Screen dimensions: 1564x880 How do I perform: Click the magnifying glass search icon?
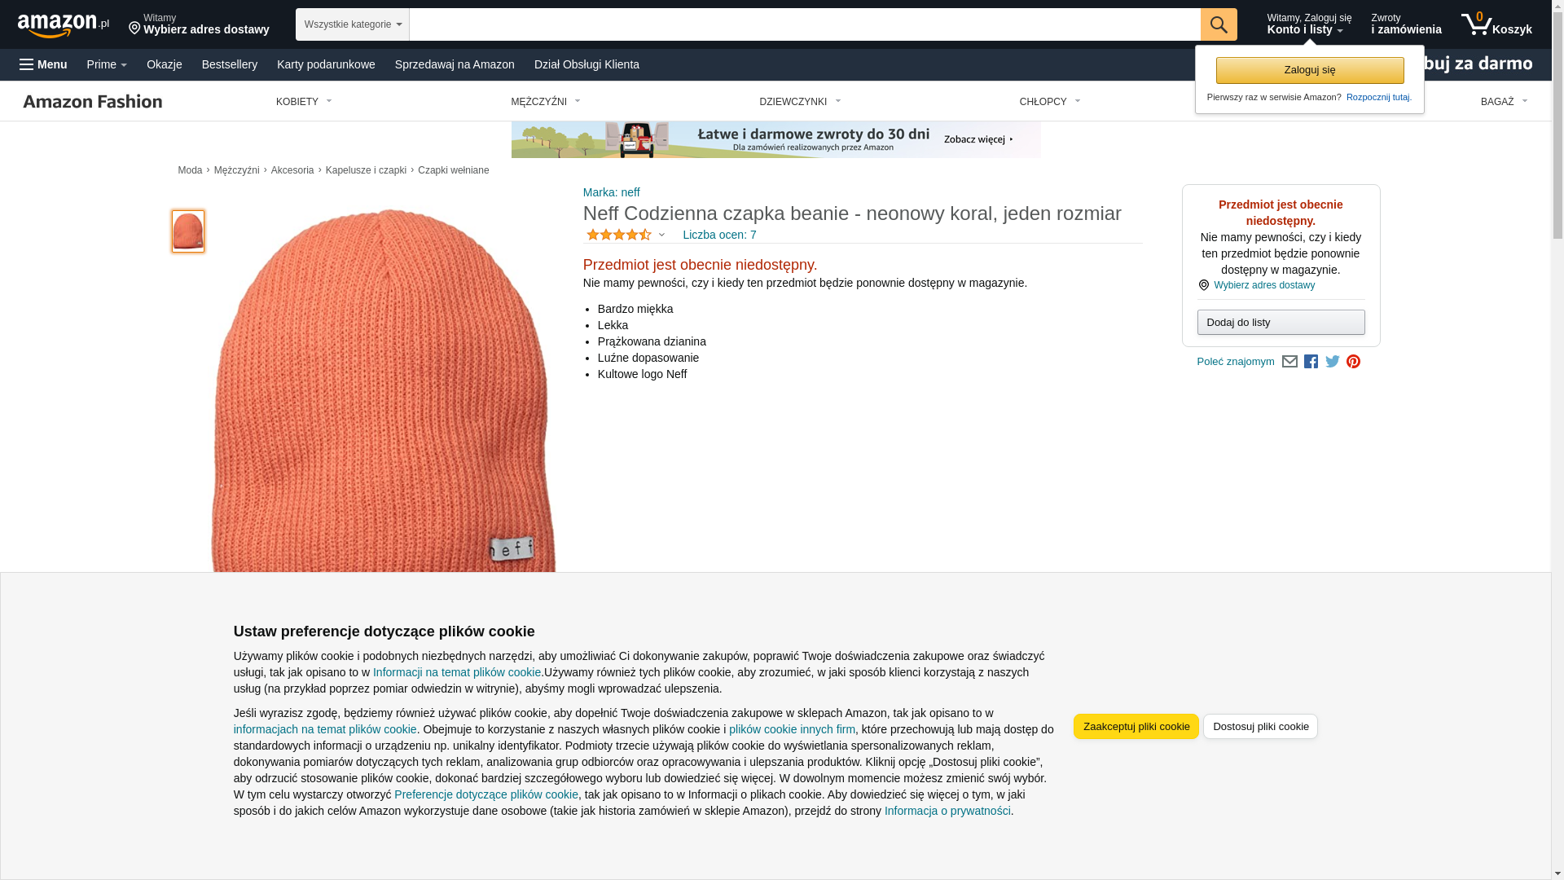click(x=1219, y=24)
